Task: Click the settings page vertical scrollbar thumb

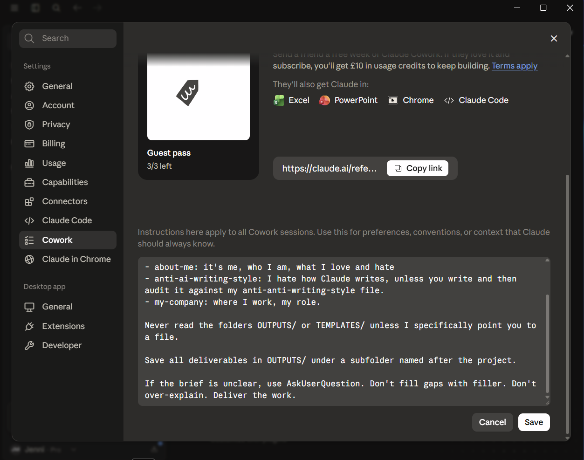Action: 567,304
